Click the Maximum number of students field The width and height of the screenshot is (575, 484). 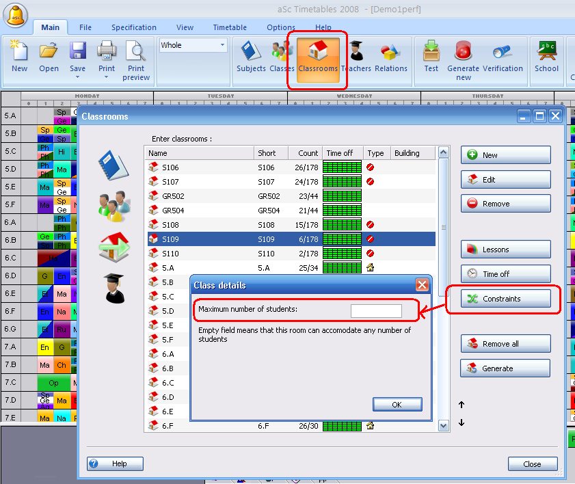376,311
